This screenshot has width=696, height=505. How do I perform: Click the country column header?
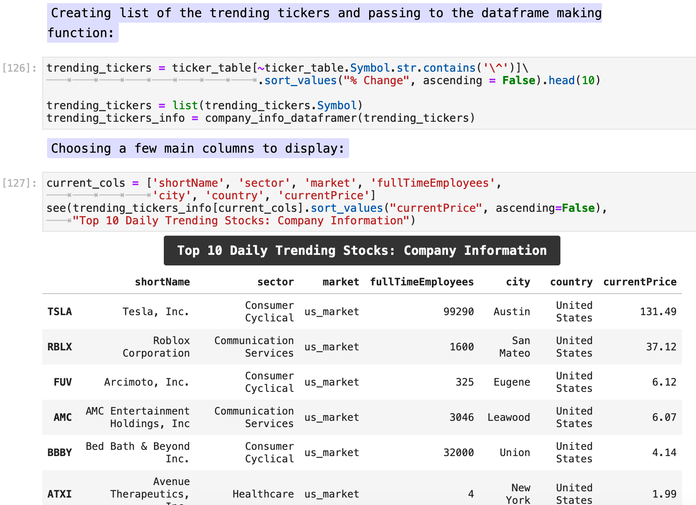coord(571,282)
